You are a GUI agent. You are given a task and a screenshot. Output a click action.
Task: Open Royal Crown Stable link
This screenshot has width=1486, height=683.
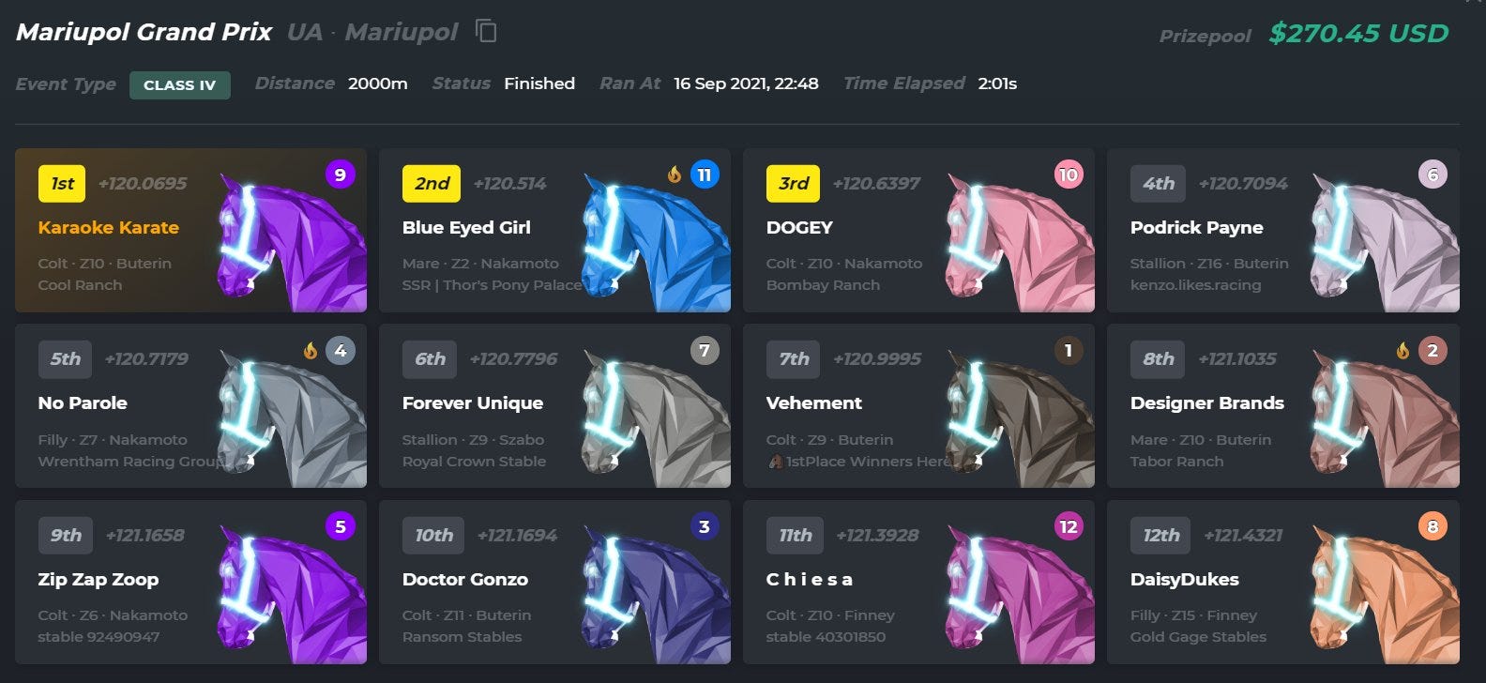tap(474, 462)
